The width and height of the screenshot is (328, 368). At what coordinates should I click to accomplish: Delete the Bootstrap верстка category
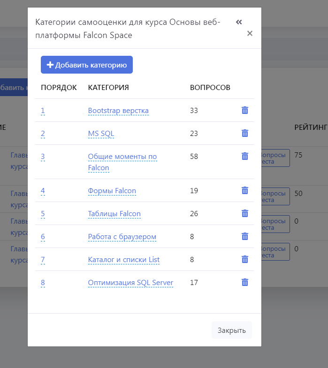coord(244,111)
